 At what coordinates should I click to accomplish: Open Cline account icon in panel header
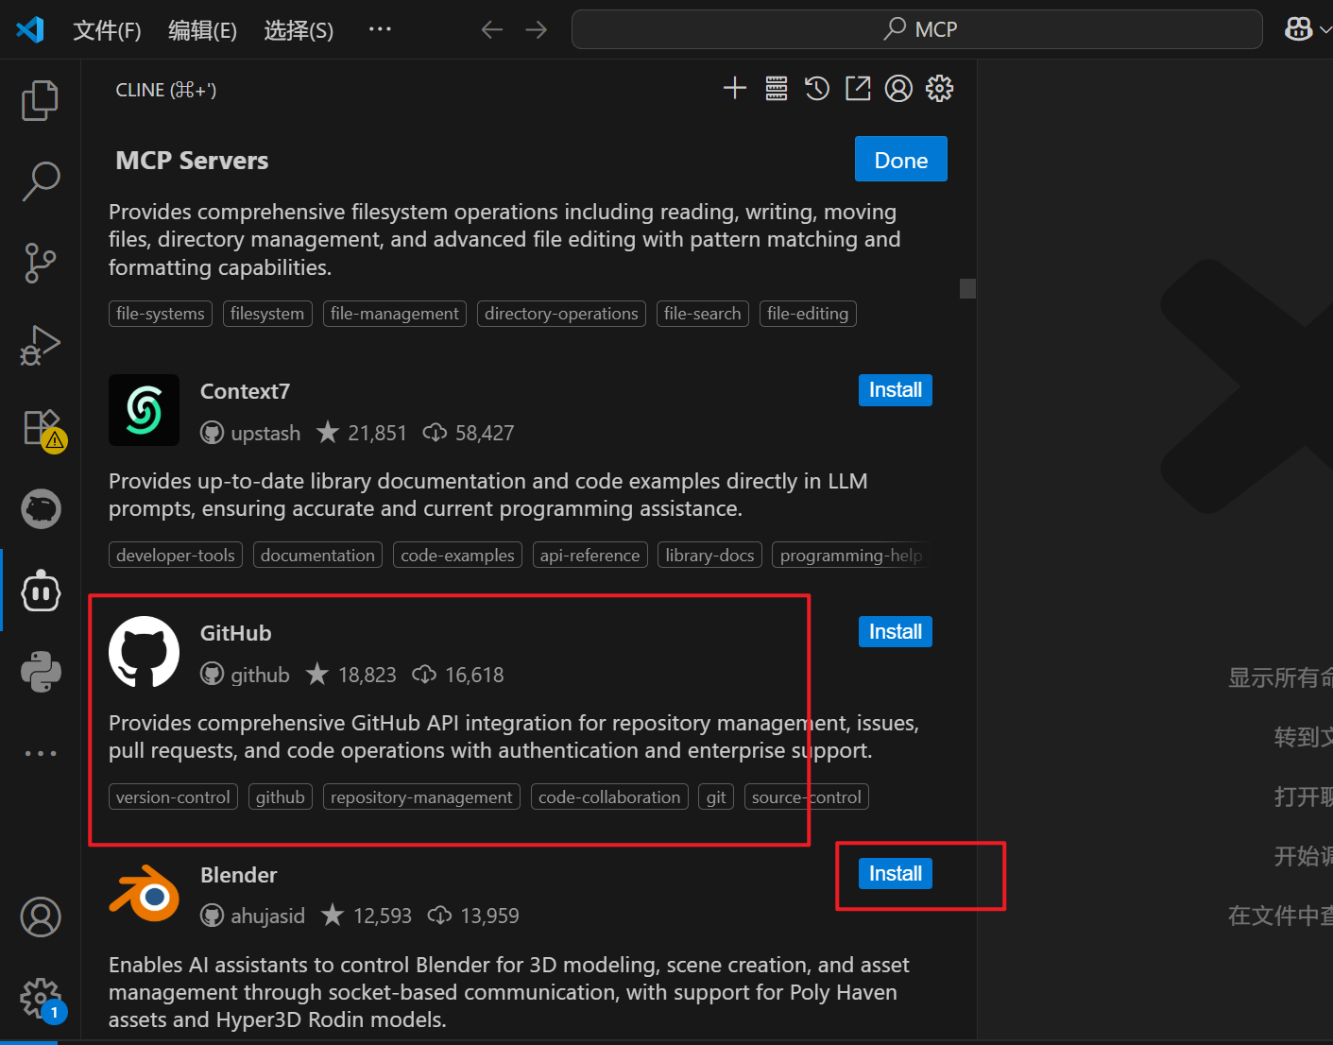tap(898, 89)
